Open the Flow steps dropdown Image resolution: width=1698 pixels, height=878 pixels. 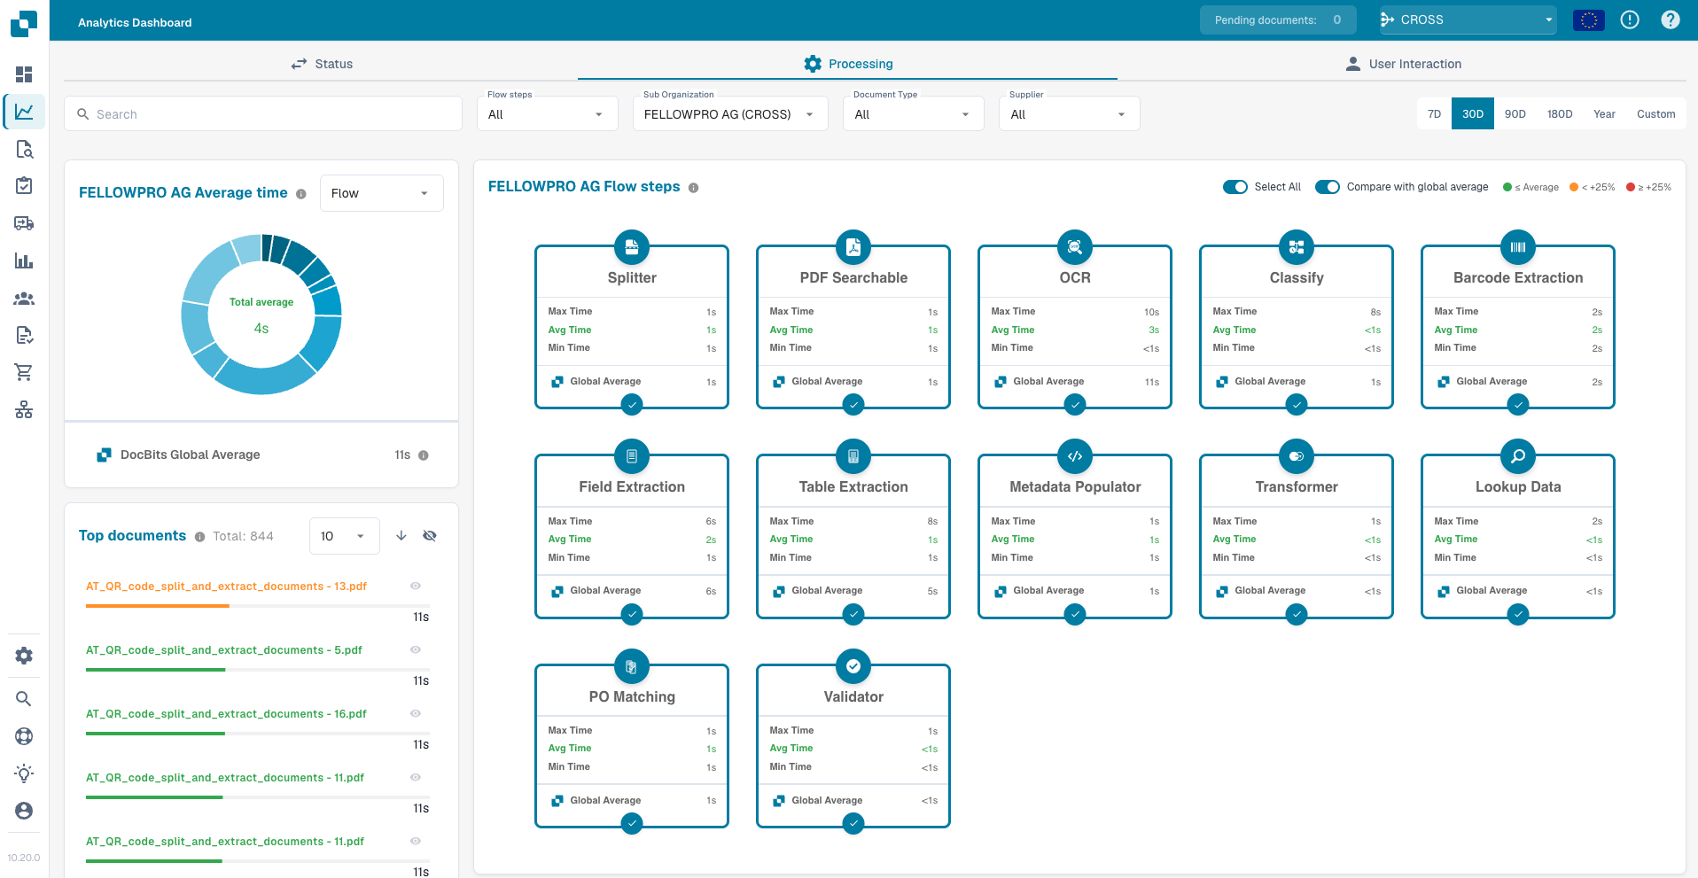(x=548, y=114)
